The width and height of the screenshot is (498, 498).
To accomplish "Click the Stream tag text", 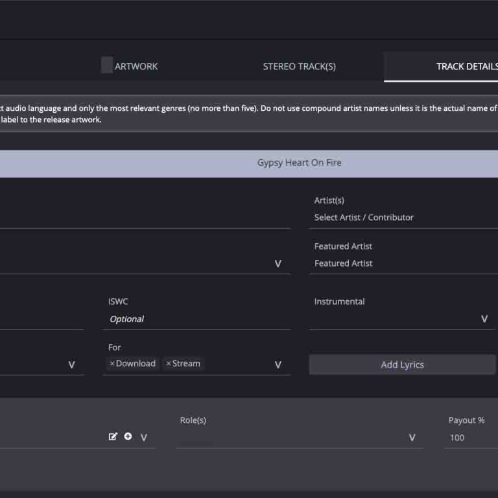I will click(186, 363).
